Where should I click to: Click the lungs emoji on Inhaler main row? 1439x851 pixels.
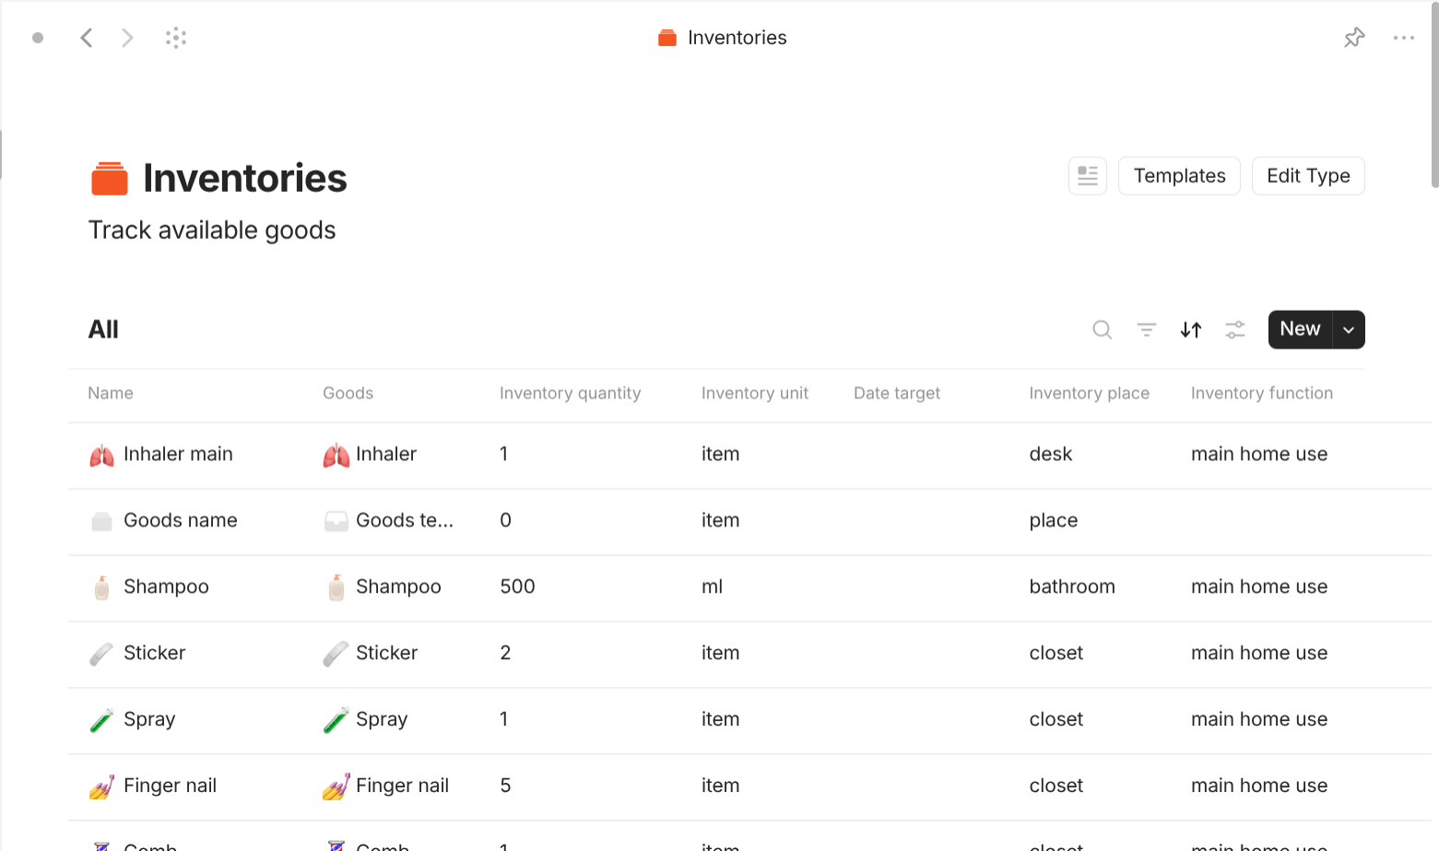pos(101,454)
